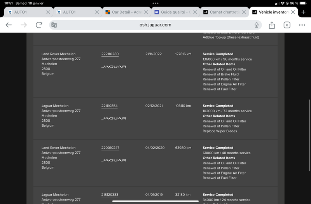Reload the osh.jaguar.com page

39,25
